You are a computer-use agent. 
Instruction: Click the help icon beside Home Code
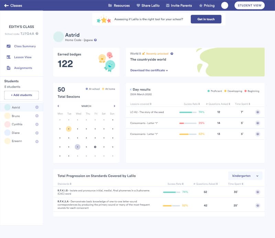click(96, 40)
